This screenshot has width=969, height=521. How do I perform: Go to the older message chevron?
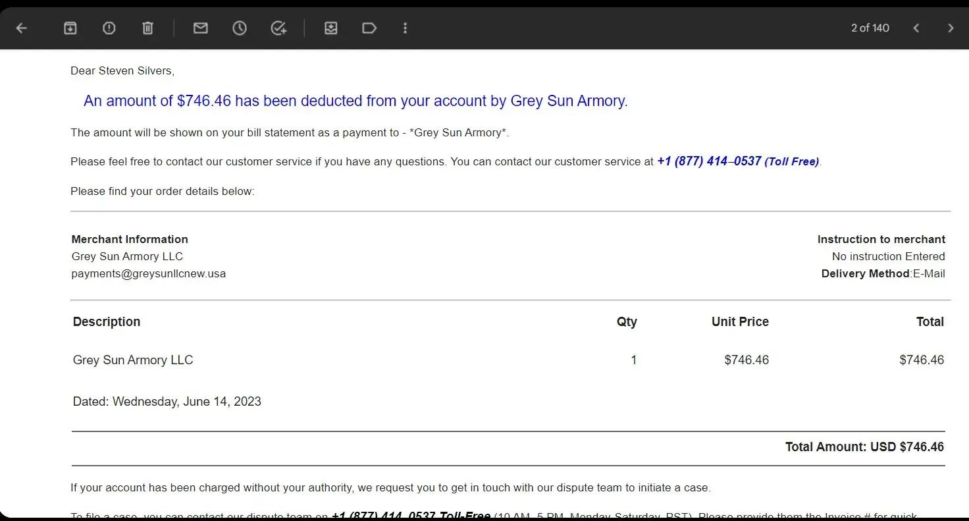[950, 28]
